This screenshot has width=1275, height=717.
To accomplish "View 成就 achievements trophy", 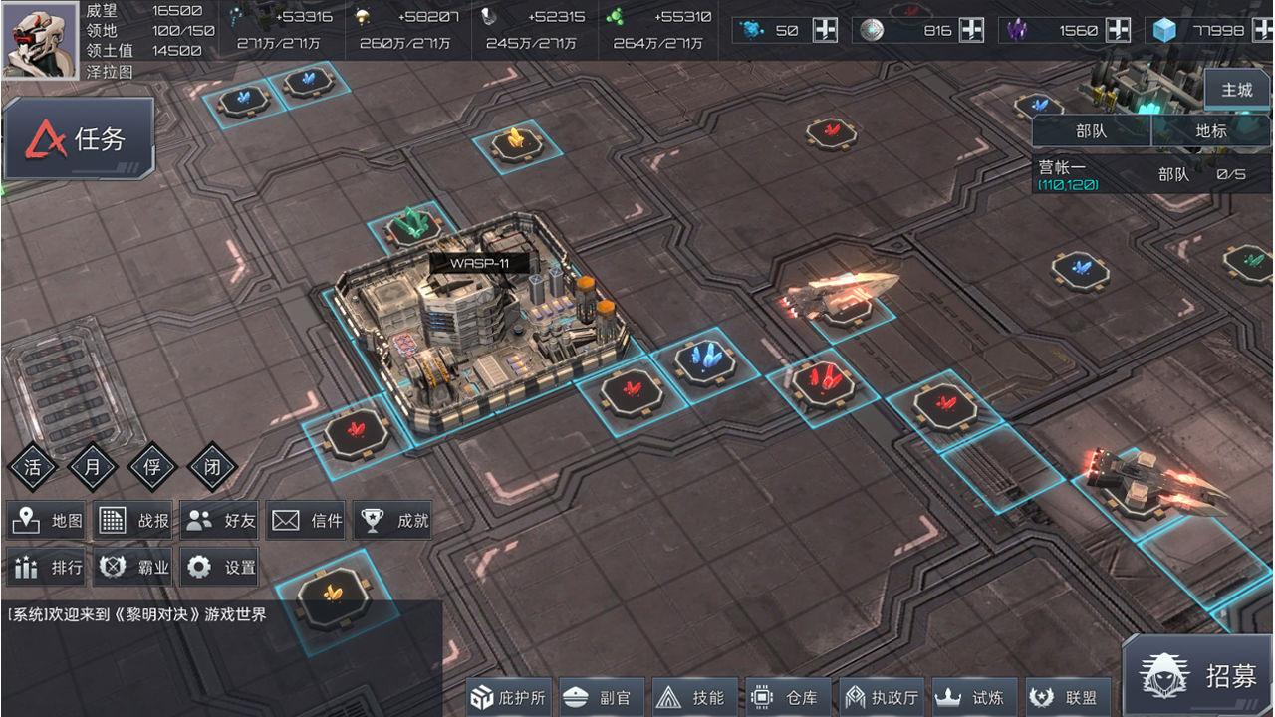I will coord(393,520).
